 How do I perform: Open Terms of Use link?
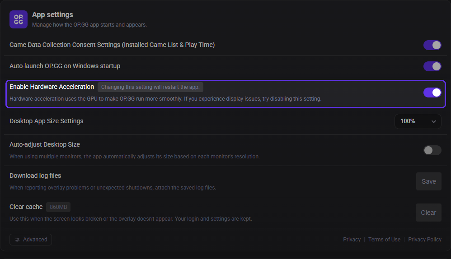384,240
